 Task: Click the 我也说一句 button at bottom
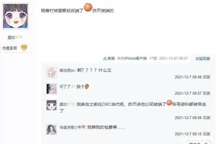click(199, 143)
